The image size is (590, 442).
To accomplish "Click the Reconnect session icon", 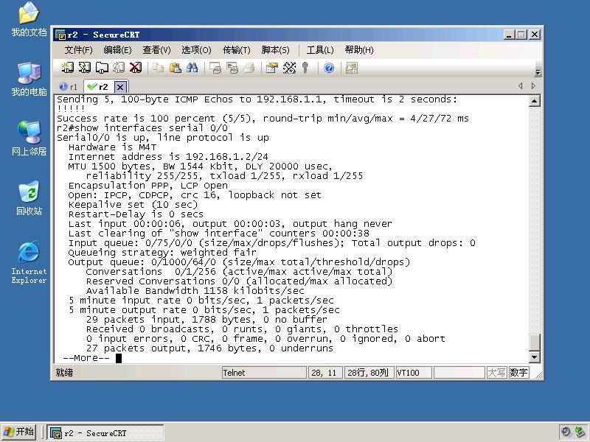I will (119, 68).
